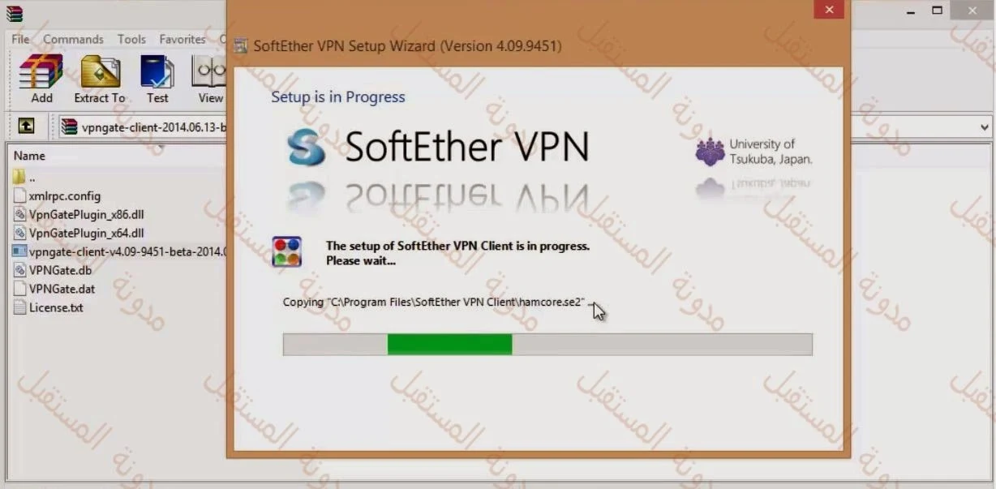Open the Favorites menu

[x=182, y=39]
